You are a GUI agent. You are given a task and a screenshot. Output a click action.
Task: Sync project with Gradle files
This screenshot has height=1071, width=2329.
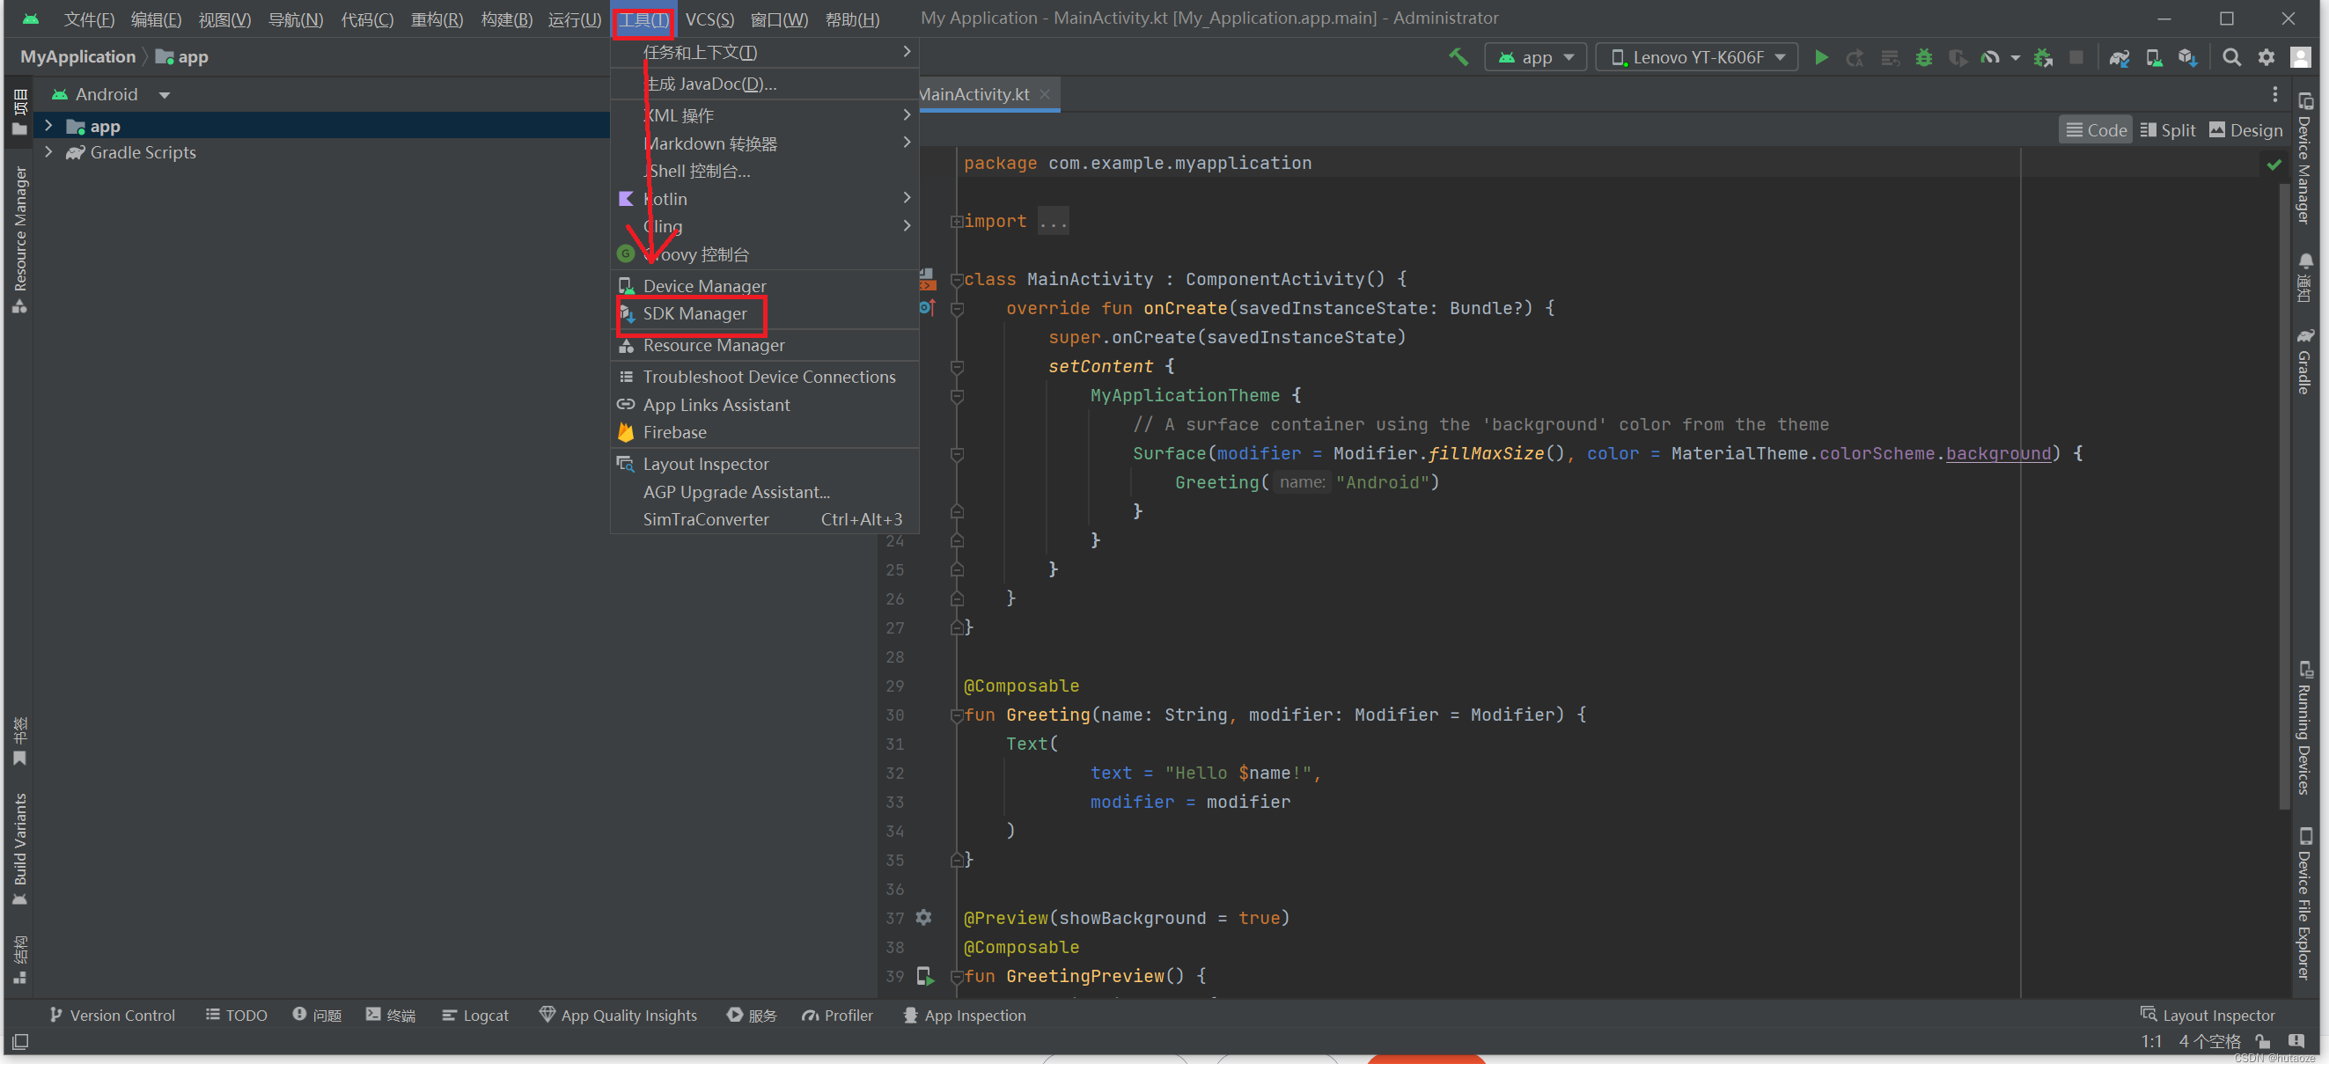tap(2120, 57)
